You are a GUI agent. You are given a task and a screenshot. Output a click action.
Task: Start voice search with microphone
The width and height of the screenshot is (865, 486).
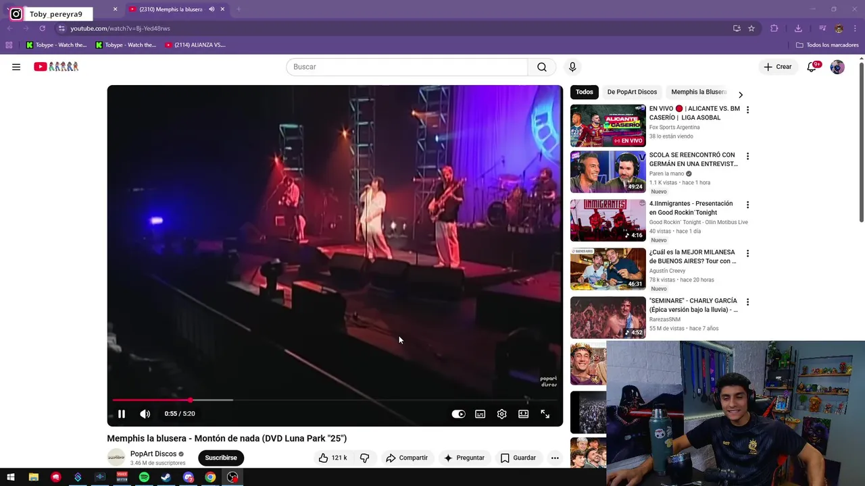point(572,67)
